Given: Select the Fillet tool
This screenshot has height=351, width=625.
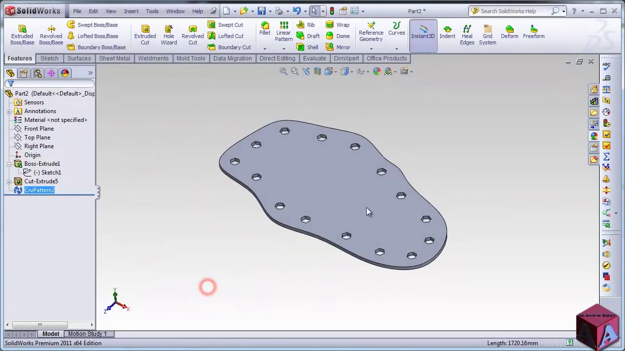Looking at the screenshot, I should tap(265, 29).
